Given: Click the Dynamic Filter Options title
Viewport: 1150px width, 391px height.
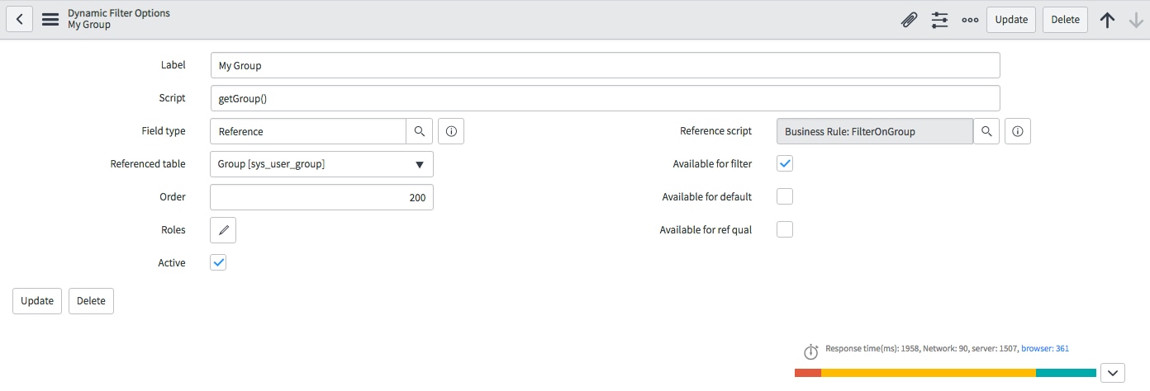Looking at the screenshot, I should coord(119,14).
